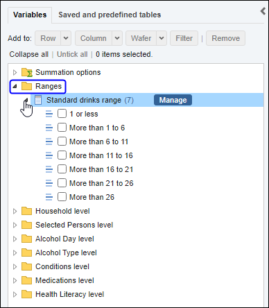The width and height of the screenshot is (269, 308).
Task: Click the Standard drinks range field icon
Action: [38, 100]
